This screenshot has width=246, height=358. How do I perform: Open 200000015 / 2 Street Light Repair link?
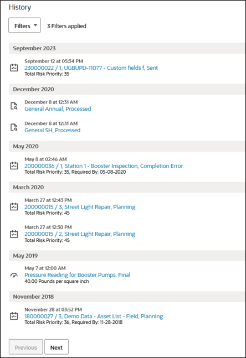click(x=80, y=234)
